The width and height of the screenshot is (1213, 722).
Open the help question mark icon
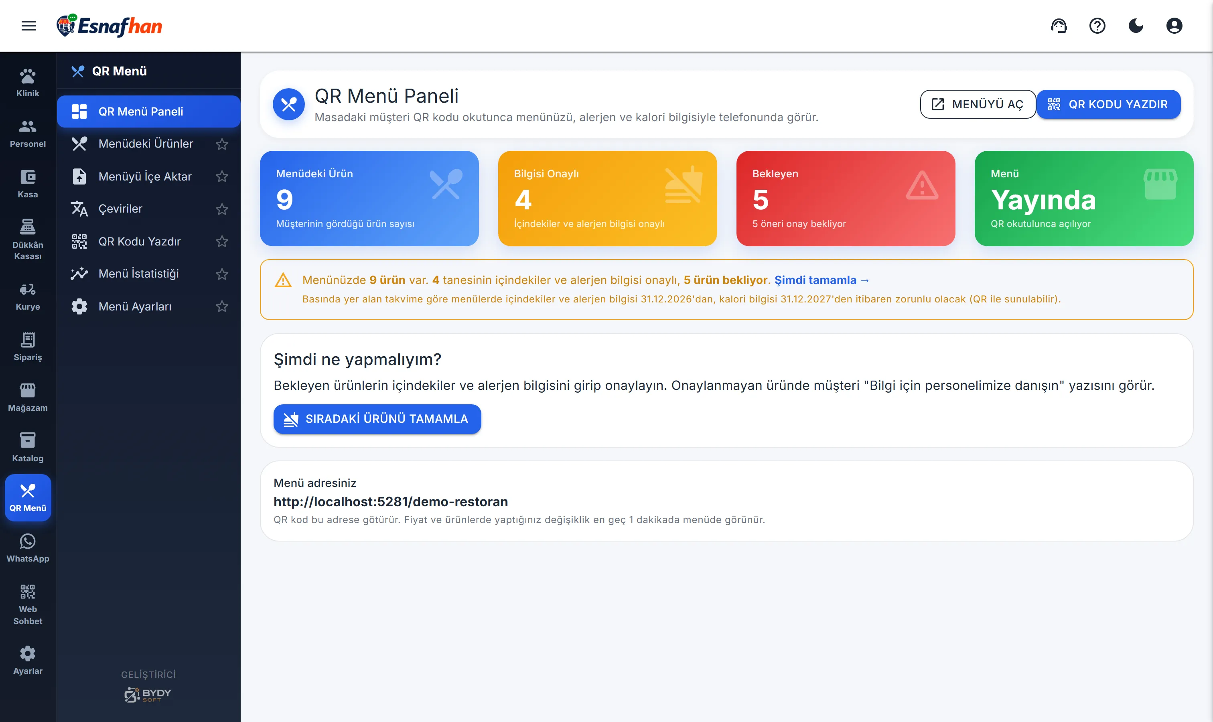[1097, 26]
